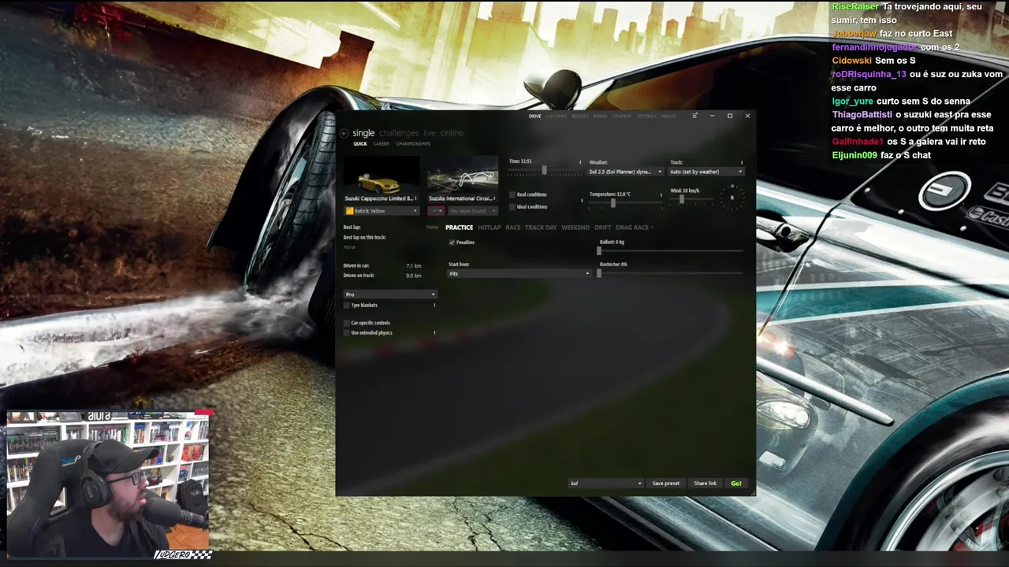The width and height of the screenshot is (1009, 567).
Task: Open the notifications icon in the title bar
Action: click(x=694, y=116)
